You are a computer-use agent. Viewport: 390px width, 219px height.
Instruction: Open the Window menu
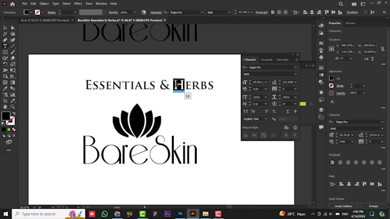tap(102, 4)
